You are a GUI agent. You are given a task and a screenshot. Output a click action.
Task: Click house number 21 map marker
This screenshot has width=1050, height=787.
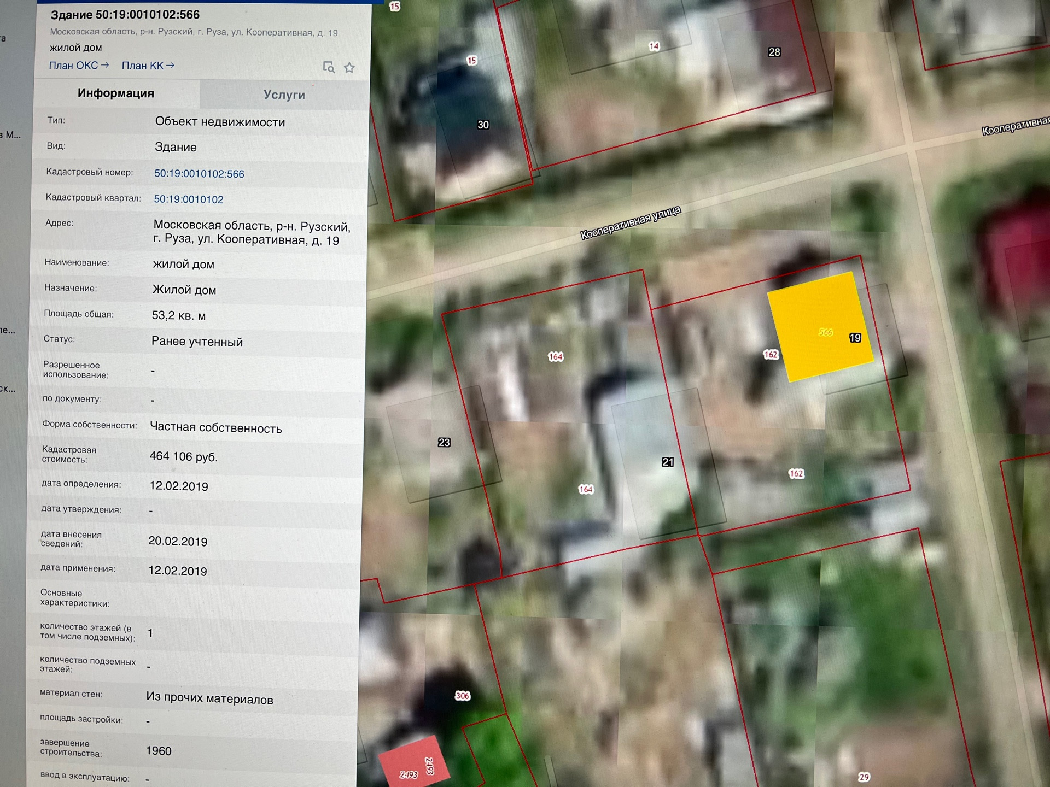point(668,462)
